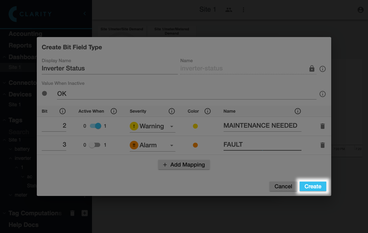Toggle Active When switch for bit 2
The image size is (368, 233).
click(95, 126)
